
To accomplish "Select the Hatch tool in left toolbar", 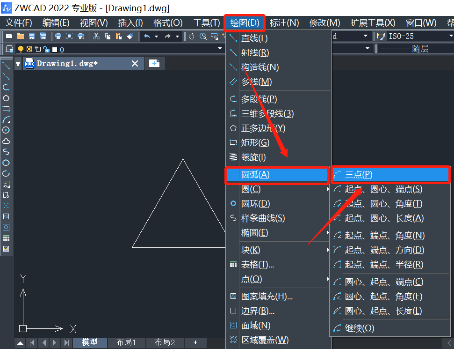I will click(x=6, y=216).
